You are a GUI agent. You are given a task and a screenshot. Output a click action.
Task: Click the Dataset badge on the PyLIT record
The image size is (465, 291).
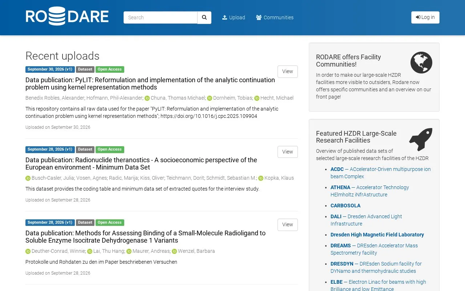pyautogui.click(x=85, y=69)
